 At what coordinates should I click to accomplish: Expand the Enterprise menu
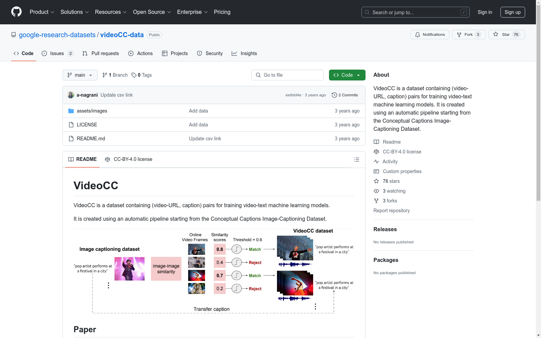point(192,12)
